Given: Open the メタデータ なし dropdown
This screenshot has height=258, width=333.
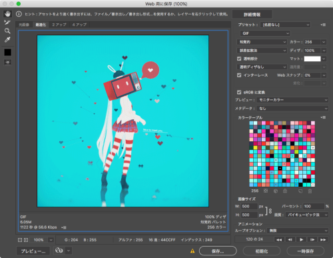Looking at the screenshot, I should click(292, 109).
